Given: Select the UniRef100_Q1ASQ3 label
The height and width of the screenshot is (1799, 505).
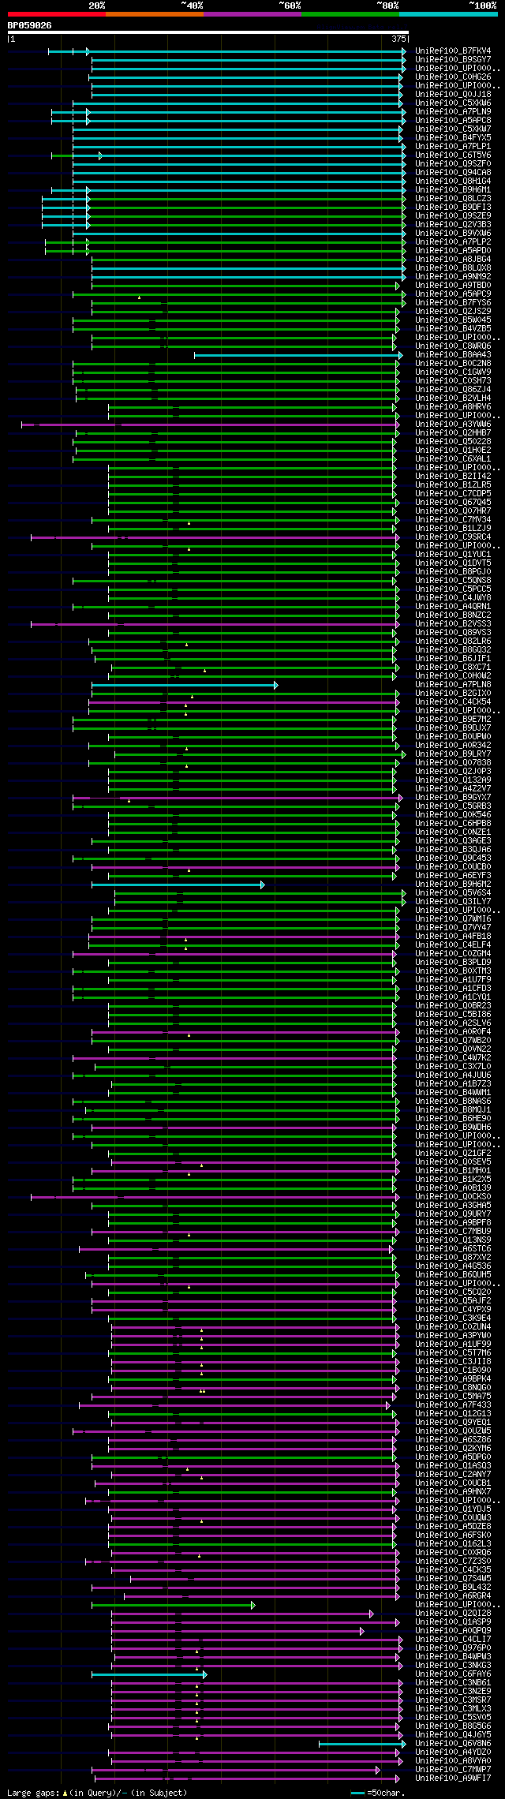Looking at the screenshot, I should (x=453, y=1466).
